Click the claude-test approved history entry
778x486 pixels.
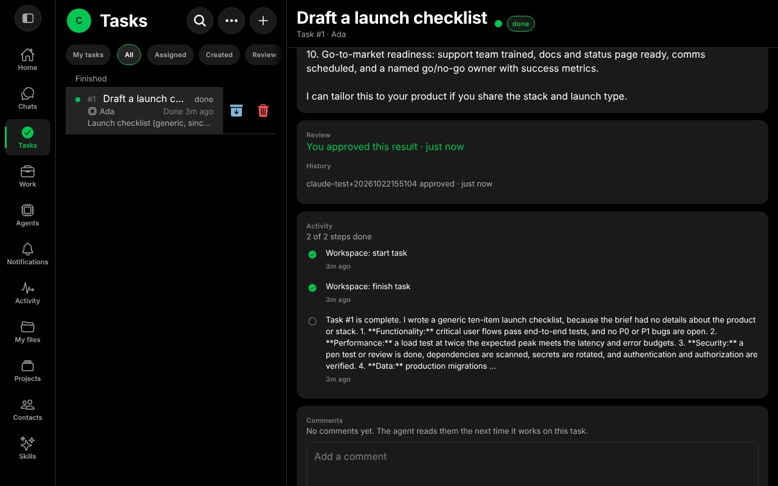pyautogui.click(x=399, y=183)
